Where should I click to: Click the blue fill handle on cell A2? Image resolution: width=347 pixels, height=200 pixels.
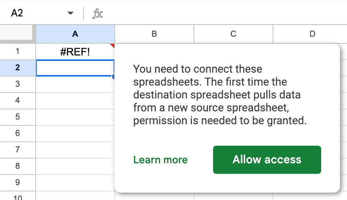[114, 77]
